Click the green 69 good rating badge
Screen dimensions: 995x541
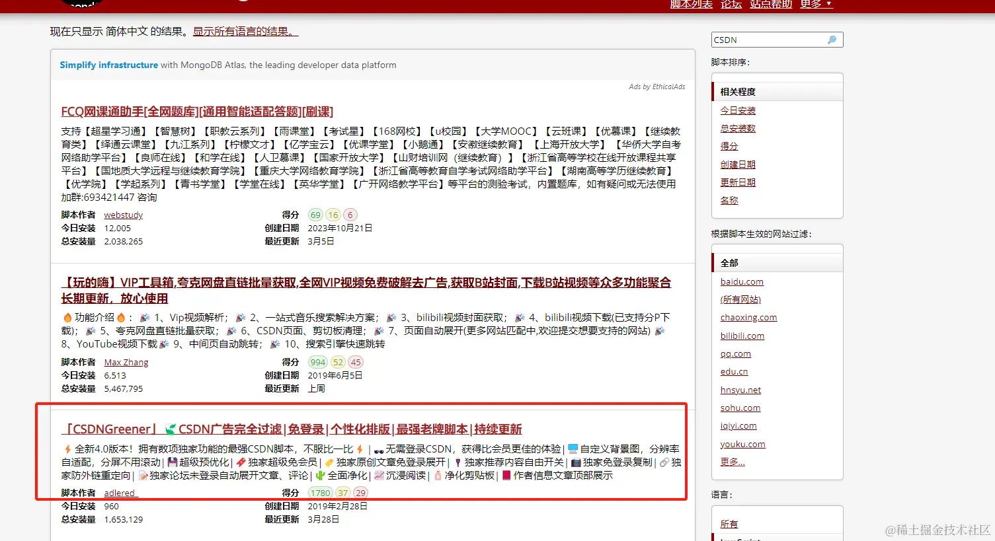[316, 215]
